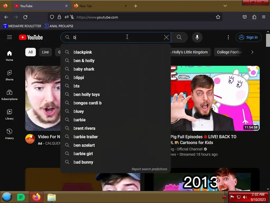
Task: Choose brent rivera suggestion
Action: [115, 128]
